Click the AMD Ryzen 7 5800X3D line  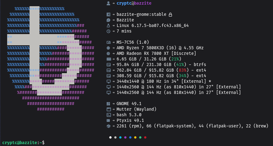(160, 48)
